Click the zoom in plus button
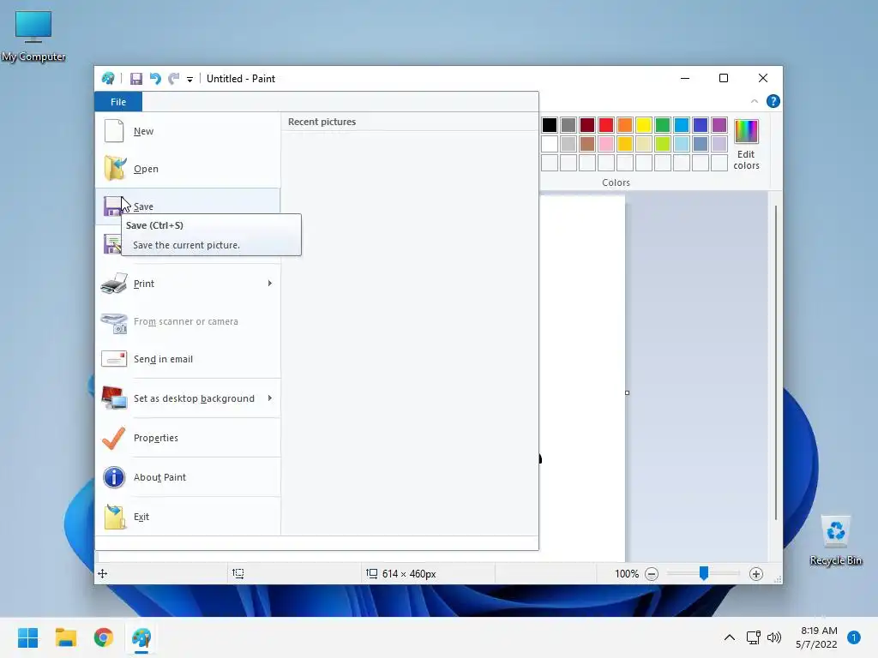Image resolution: width=878 pixels, height=658 pixels. pos(756,573)
